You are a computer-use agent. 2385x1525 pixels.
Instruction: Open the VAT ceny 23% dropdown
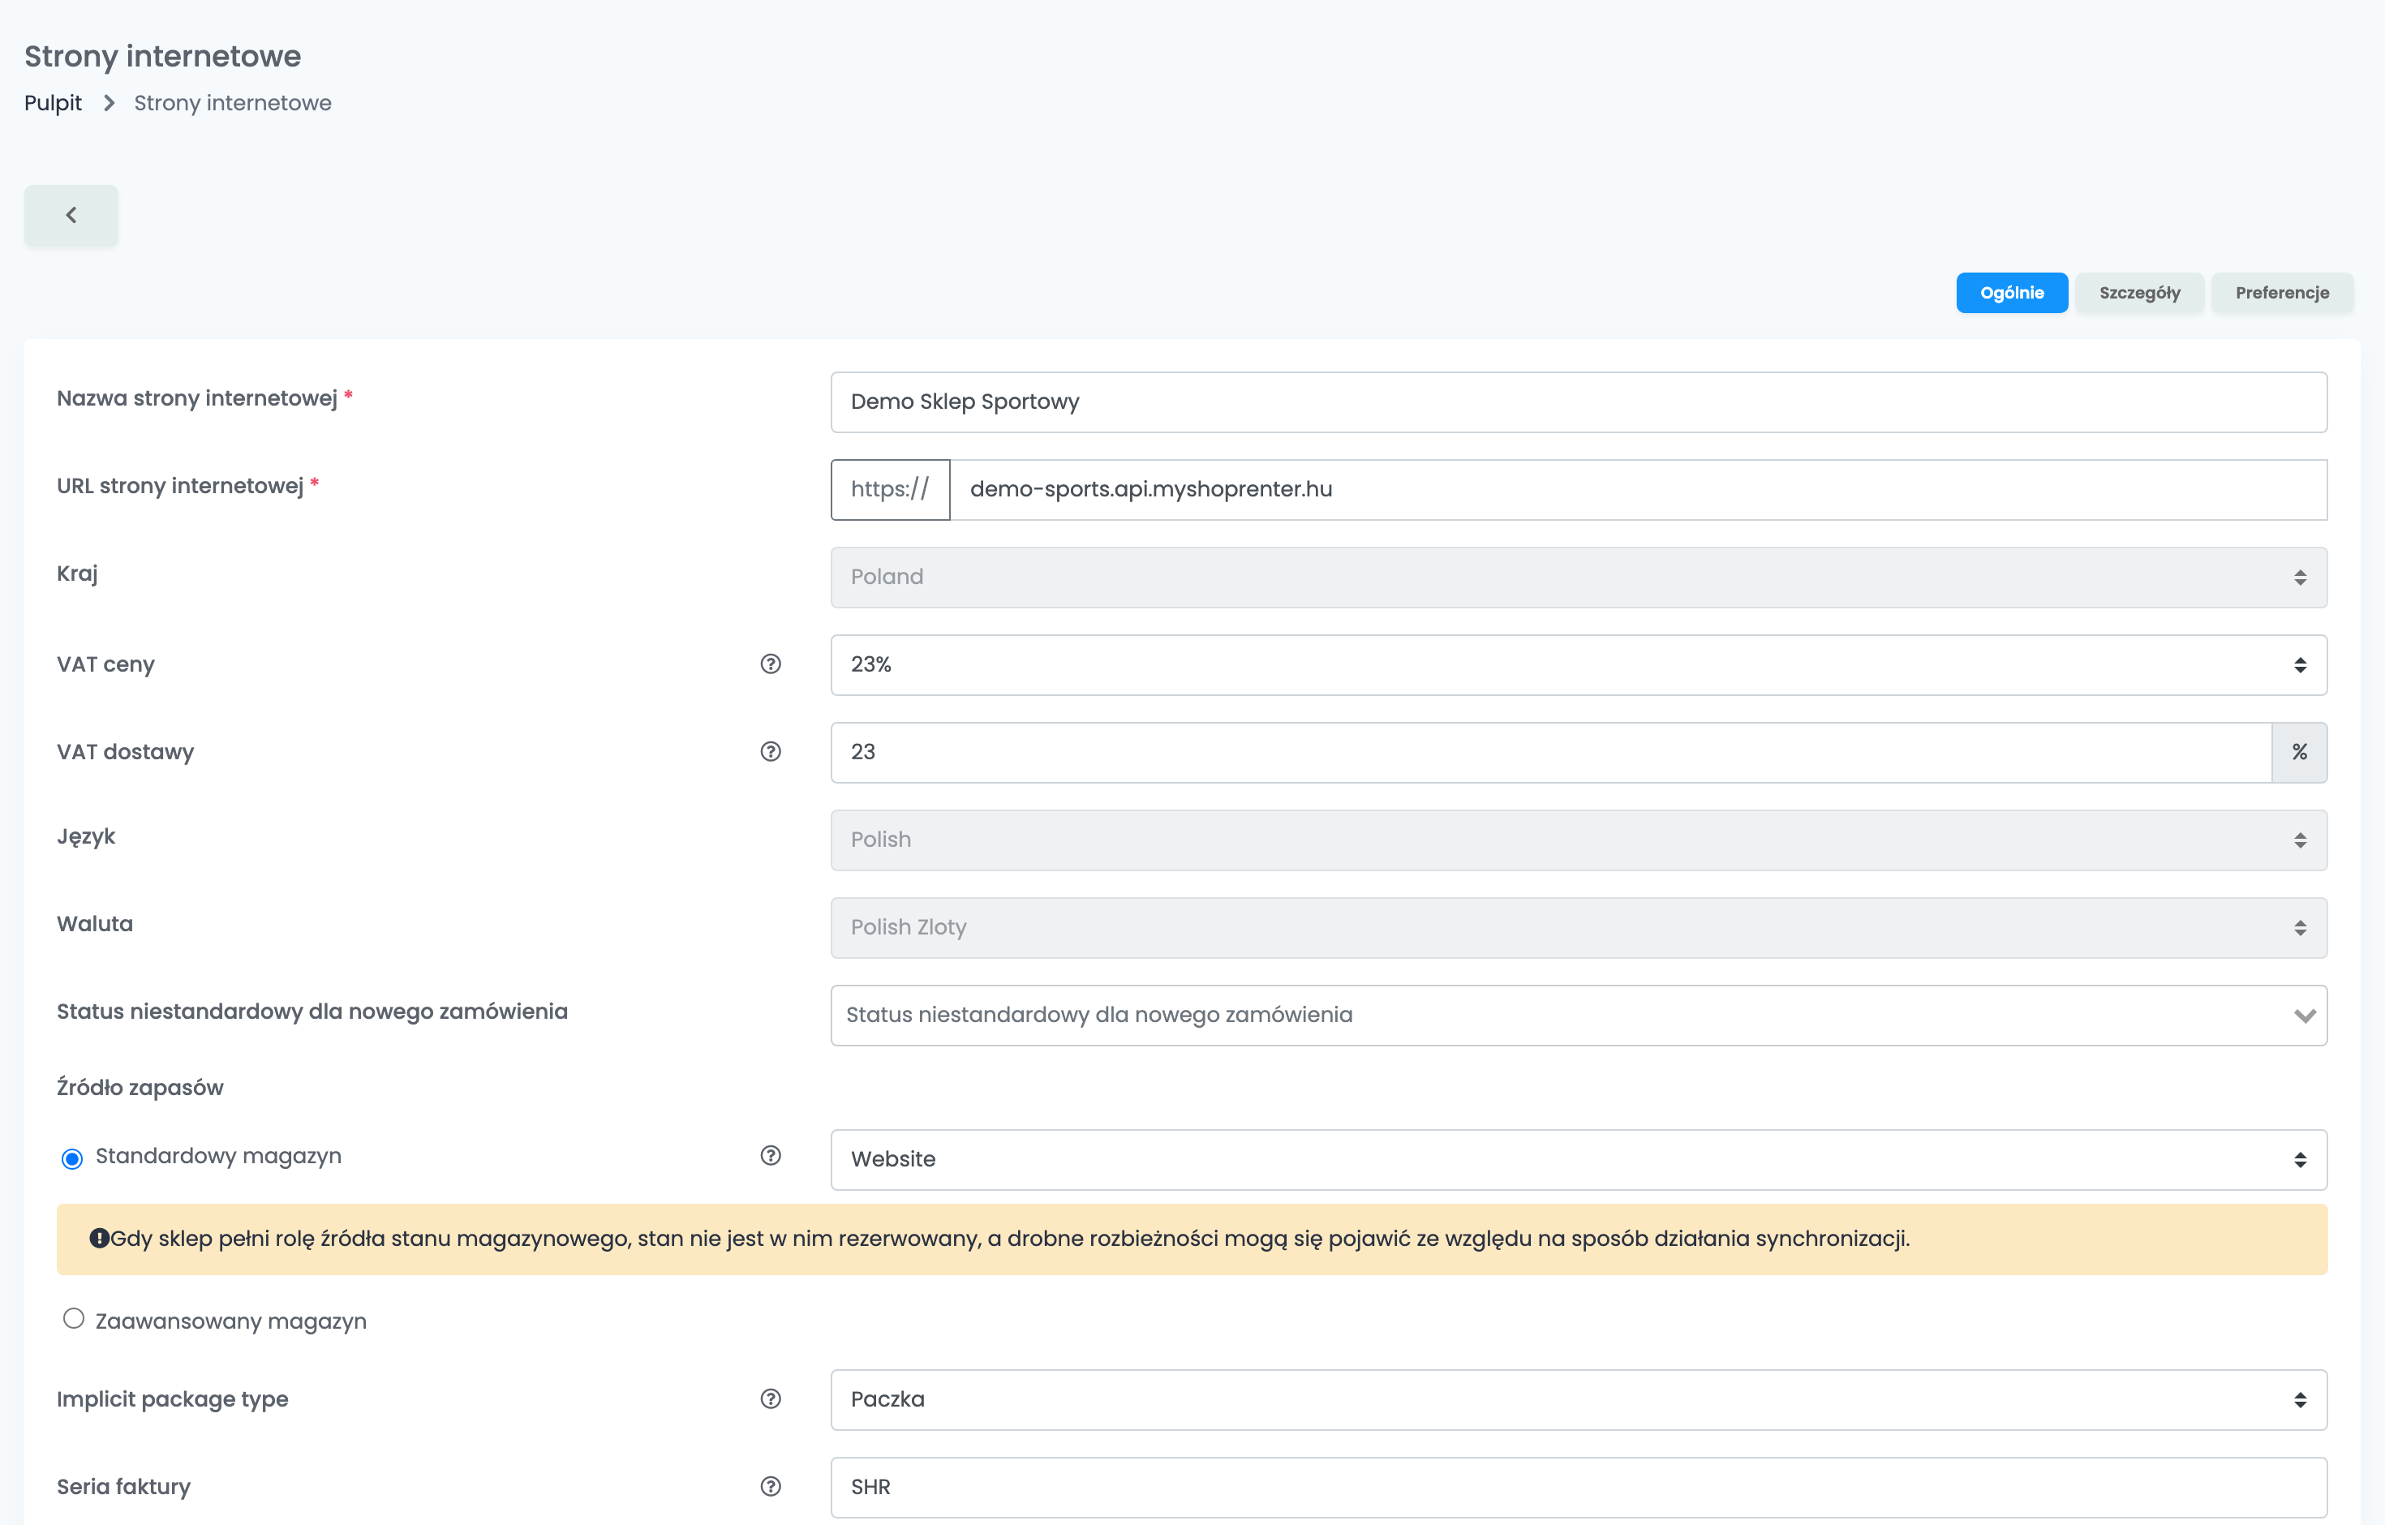pyautogui.click(x=1579, y=665)
